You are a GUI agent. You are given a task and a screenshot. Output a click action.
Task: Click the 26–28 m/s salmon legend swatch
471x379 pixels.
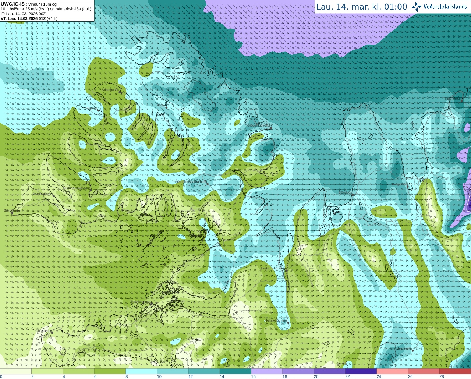[x=424, y=371]
